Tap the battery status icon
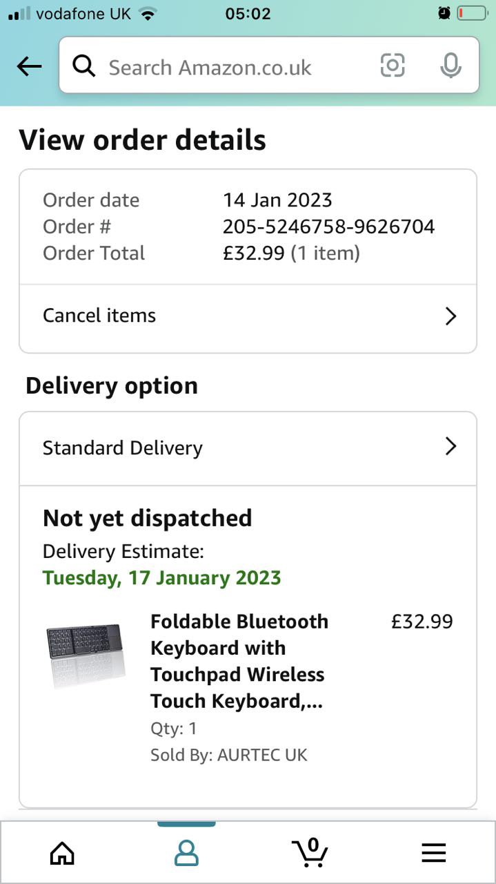The width and height of the screenshot is (496, 884). click(x=473, y=13)
